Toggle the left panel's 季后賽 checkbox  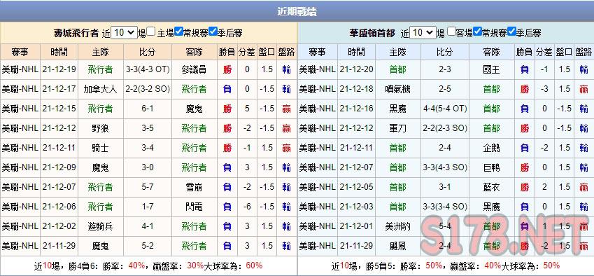click(213, 32)
